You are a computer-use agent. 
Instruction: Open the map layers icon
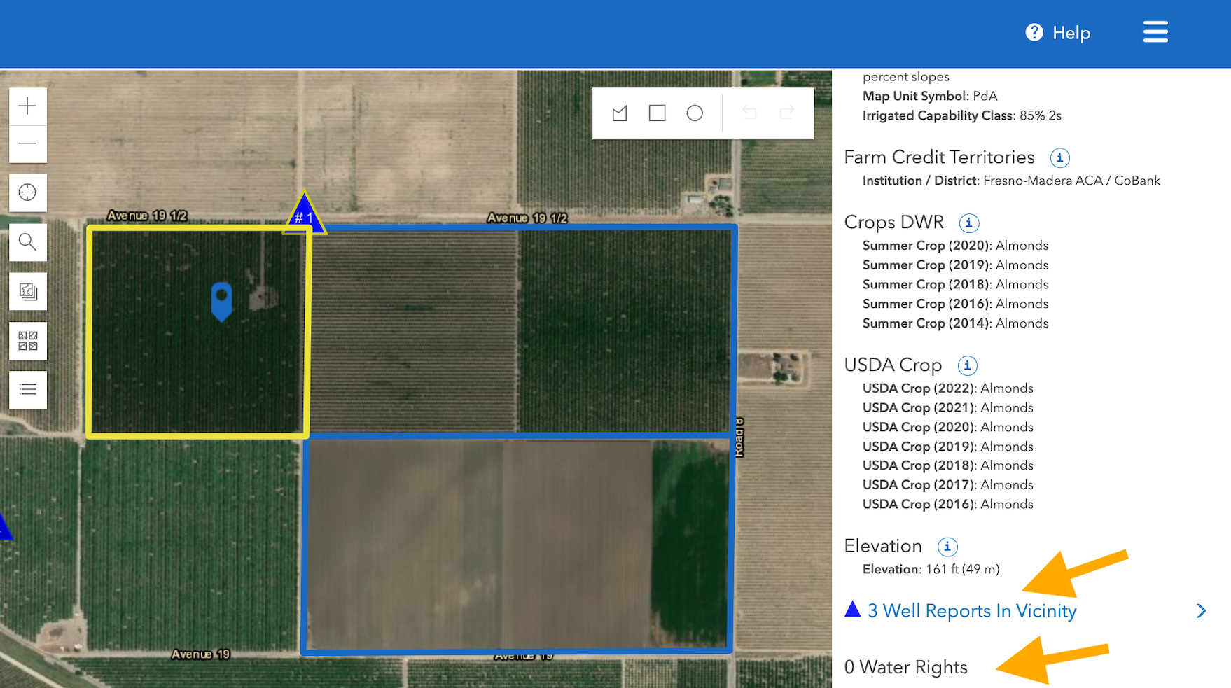(x=28, y=291)
